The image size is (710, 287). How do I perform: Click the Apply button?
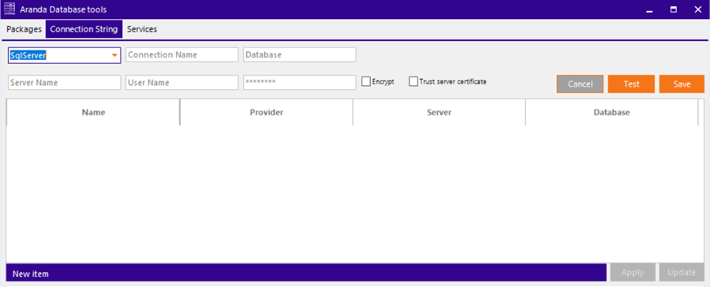pos(633,273)
